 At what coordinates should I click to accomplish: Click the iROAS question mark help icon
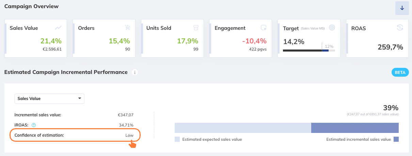click(x=34, y=125)
